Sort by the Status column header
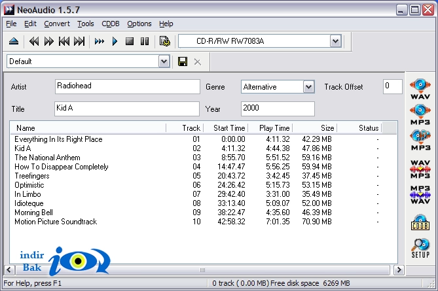438x291 pixels. click(359, 128)
